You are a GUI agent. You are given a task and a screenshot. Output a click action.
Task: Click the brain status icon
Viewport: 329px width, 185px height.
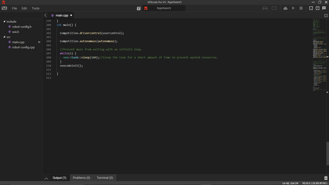tap(274, 8)
